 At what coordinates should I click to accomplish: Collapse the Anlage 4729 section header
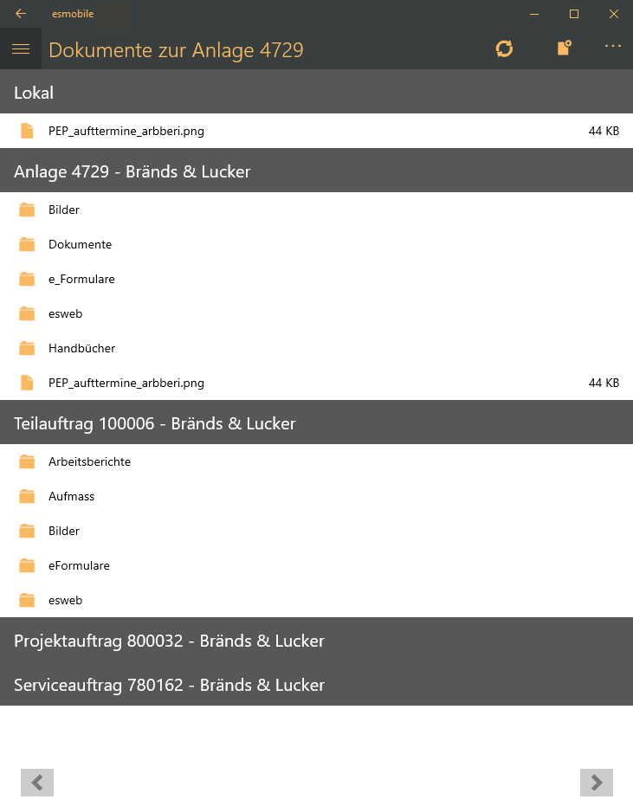[316, 171]
